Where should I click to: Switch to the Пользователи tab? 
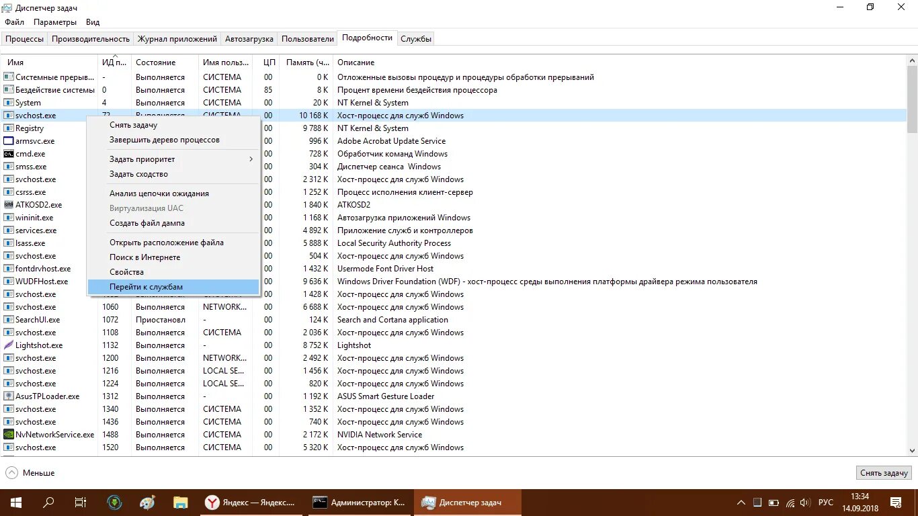308,39
